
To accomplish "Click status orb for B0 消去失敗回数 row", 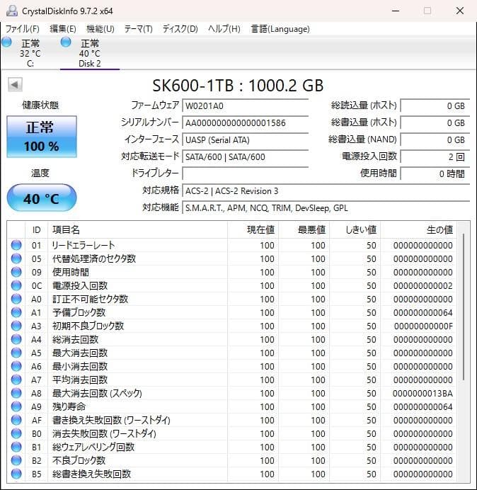I will point(16,433).
